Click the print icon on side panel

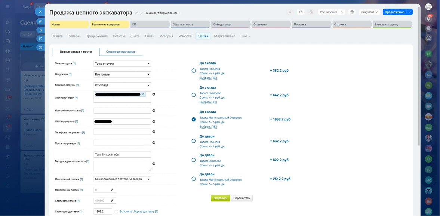[x=40, y=47]
